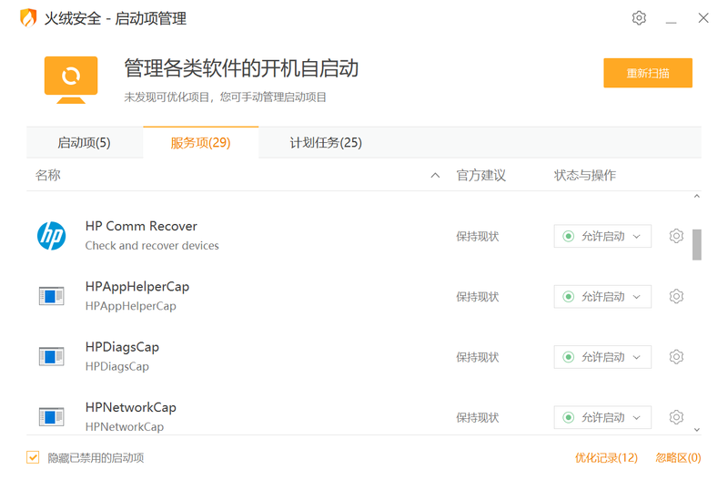Click the HP logo icon of HP Comm Recover
This screenshot has height=480, width=728.
click(52, 236)
